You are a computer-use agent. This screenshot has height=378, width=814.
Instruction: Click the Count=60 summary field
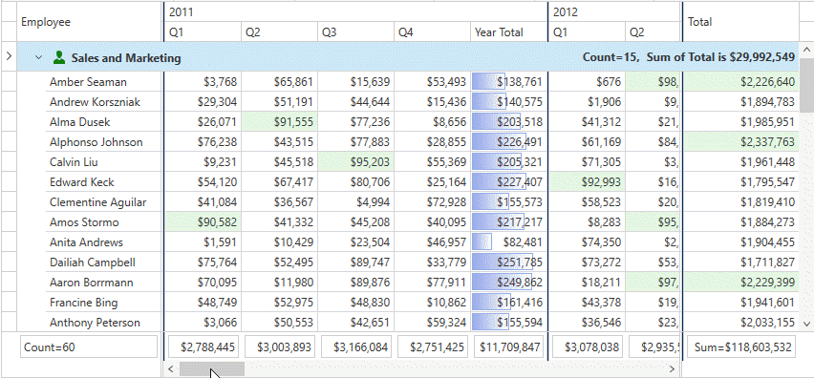[x=88, y=346]
